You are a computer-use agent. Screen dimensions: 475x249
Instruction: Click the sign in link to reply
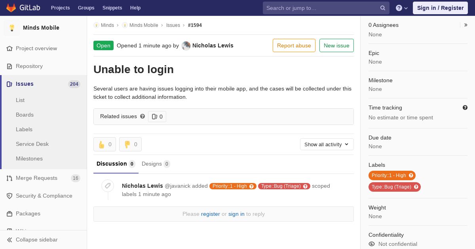coord(236,214)
